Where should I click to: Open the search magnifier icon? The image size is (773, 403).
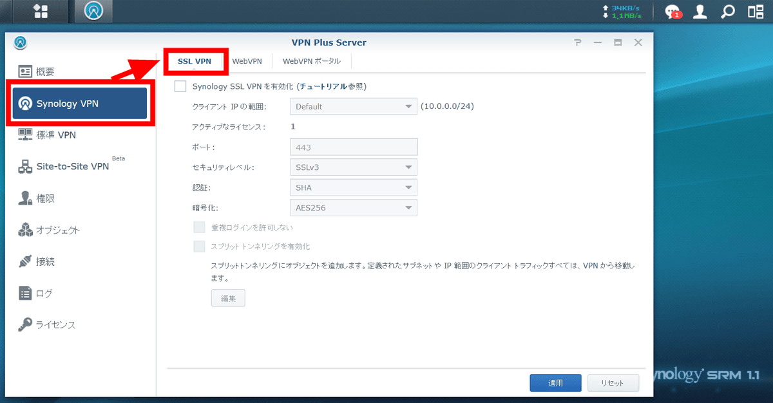pyautogui.click(x=728, y=12)
